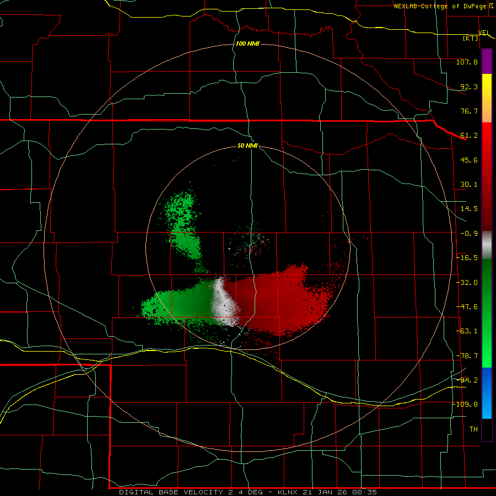Click the -0.9 velocity scale value
Image resolution: width=496 pixels, height=496 pixels.
pos(469,234)
